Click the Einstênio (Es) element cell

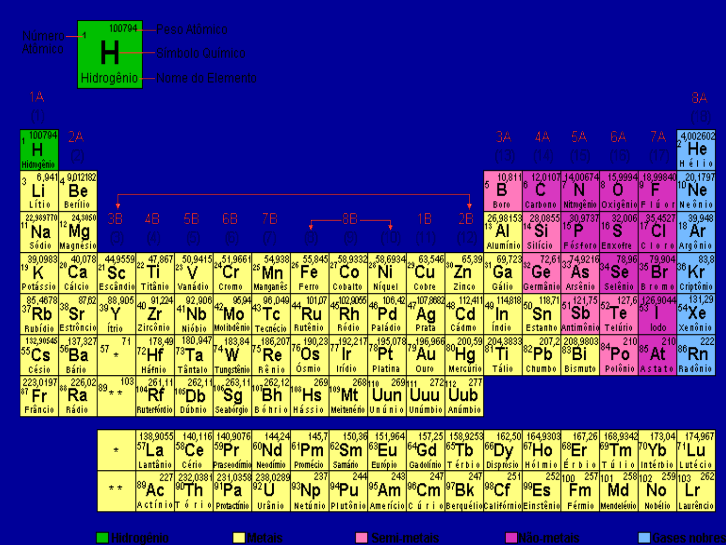point(541,491)
